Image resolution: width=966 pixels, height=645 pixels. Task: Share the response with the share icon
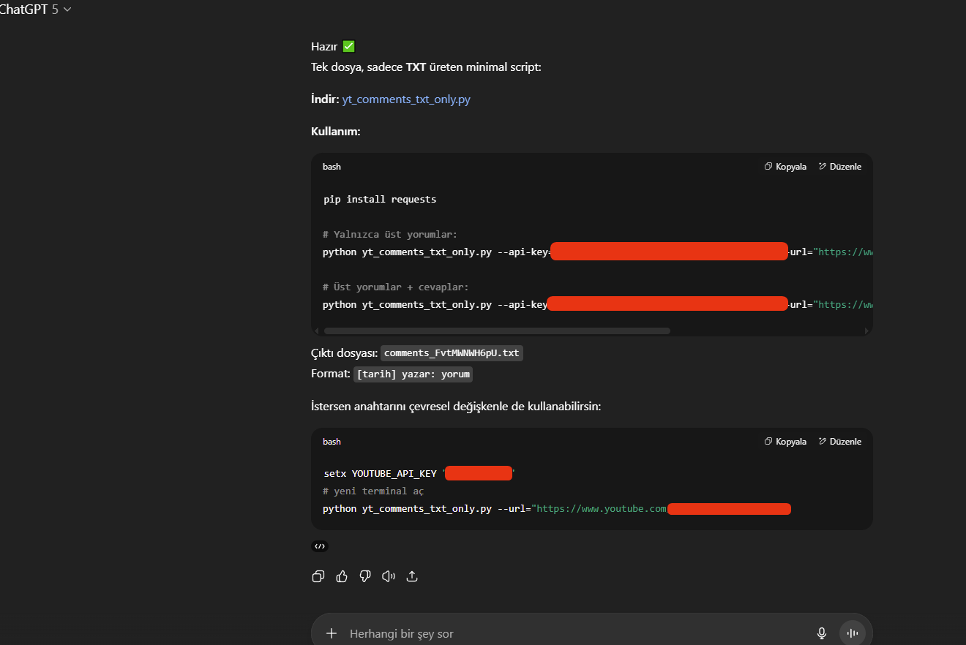point(412,576)
